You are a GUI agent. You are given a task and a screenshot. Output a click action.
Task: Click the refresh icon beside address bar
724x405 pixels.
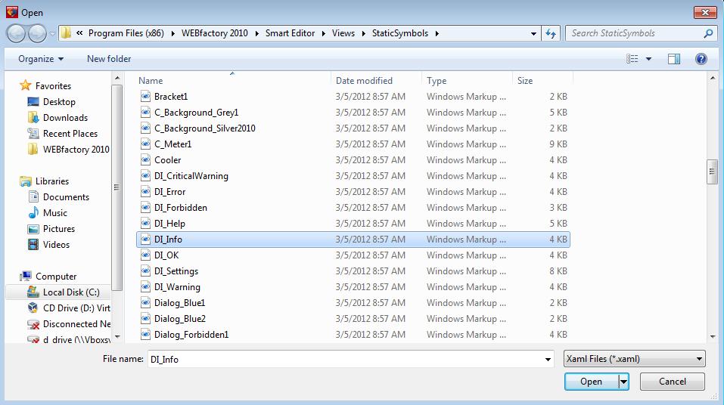click(x=551, y=33)
